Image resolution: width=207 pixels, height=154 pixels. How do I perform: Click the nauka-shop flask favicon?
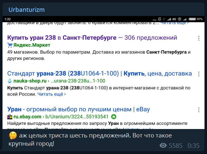click(10, 81)
